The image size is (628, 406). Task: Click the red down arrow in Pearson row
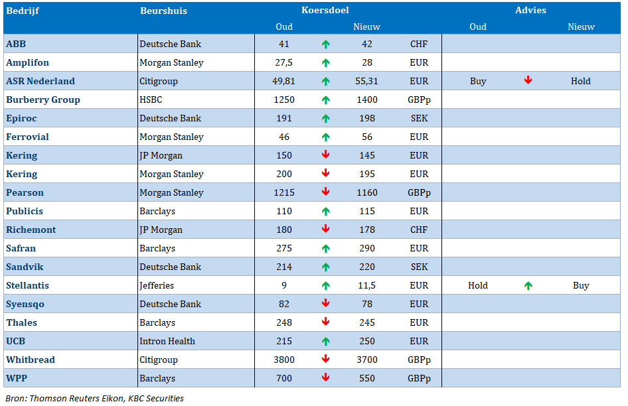click(325, 191)
